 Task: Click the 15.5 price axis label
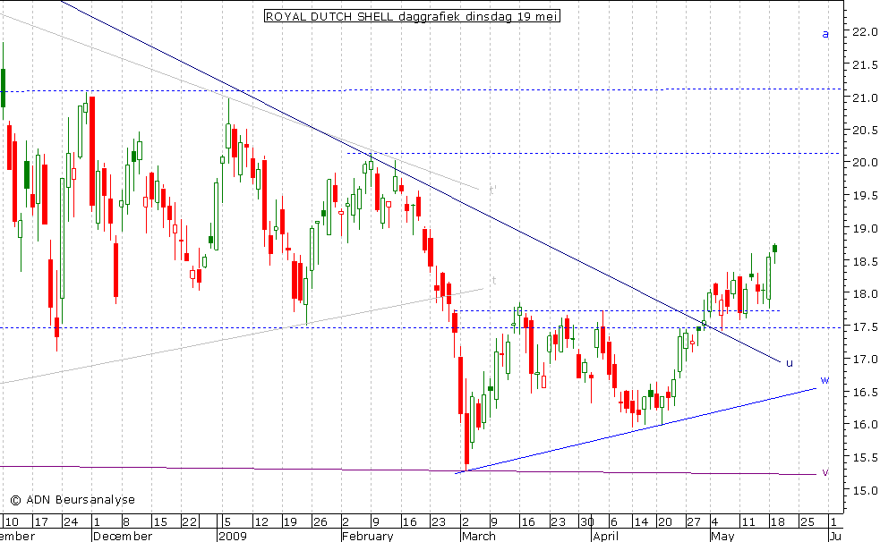pos(864,457)
